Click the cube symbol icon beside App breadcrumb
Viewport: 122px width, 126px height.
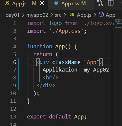point(101,14)
